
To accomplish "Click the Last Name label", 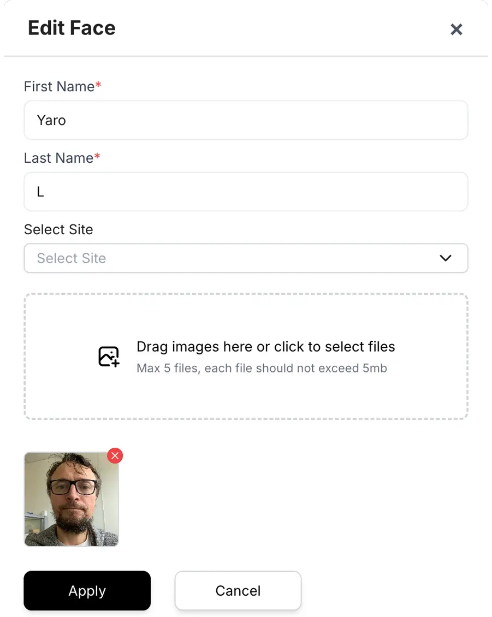I will pyautogui.click(x=58, y=158).
